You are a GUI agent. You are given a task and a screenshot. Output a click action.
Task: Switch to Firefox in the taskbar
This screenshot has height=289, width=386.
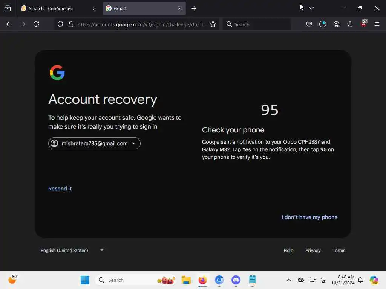coord(202,280)
